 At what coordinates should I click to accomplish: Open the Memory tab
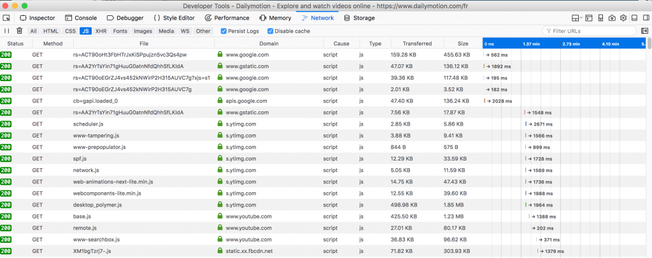(x=275, y=18)
